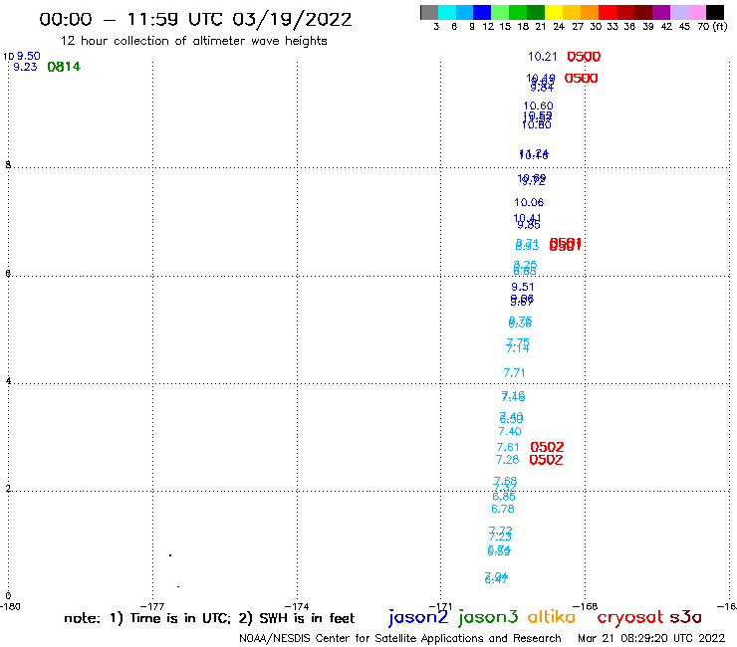Click the s3a satellite legend label
Screen dimensions: 737x647
pos(685,617)
